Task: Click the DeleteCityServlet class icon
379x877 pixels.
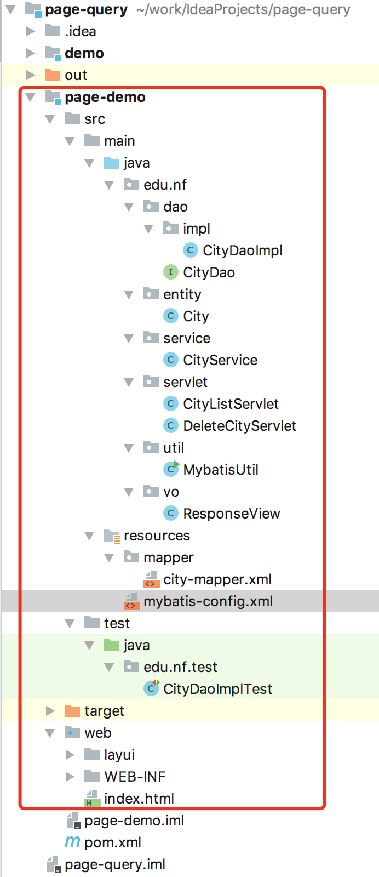Action: [170, 426]
